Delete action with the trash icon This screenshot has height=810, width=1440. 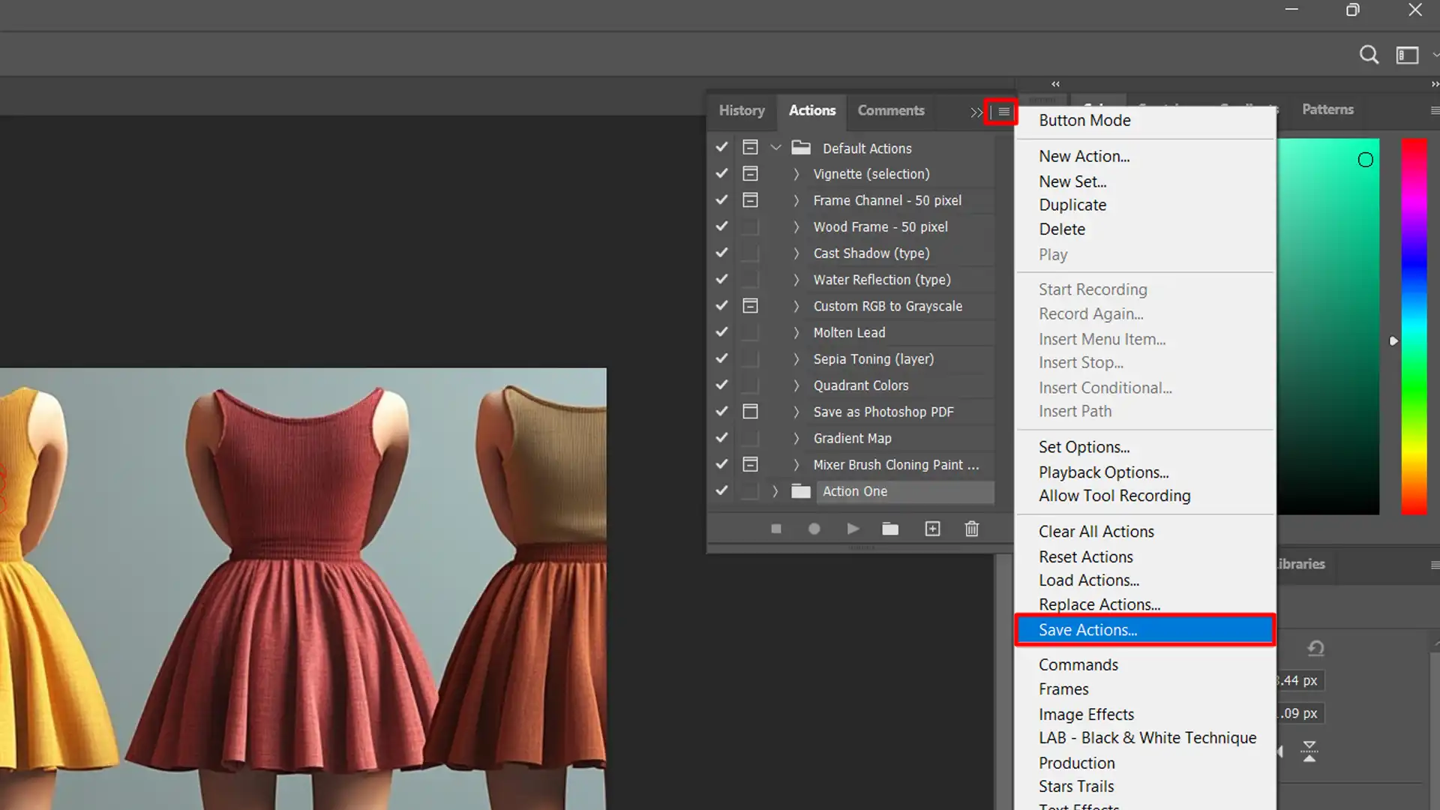click(972, 529)
